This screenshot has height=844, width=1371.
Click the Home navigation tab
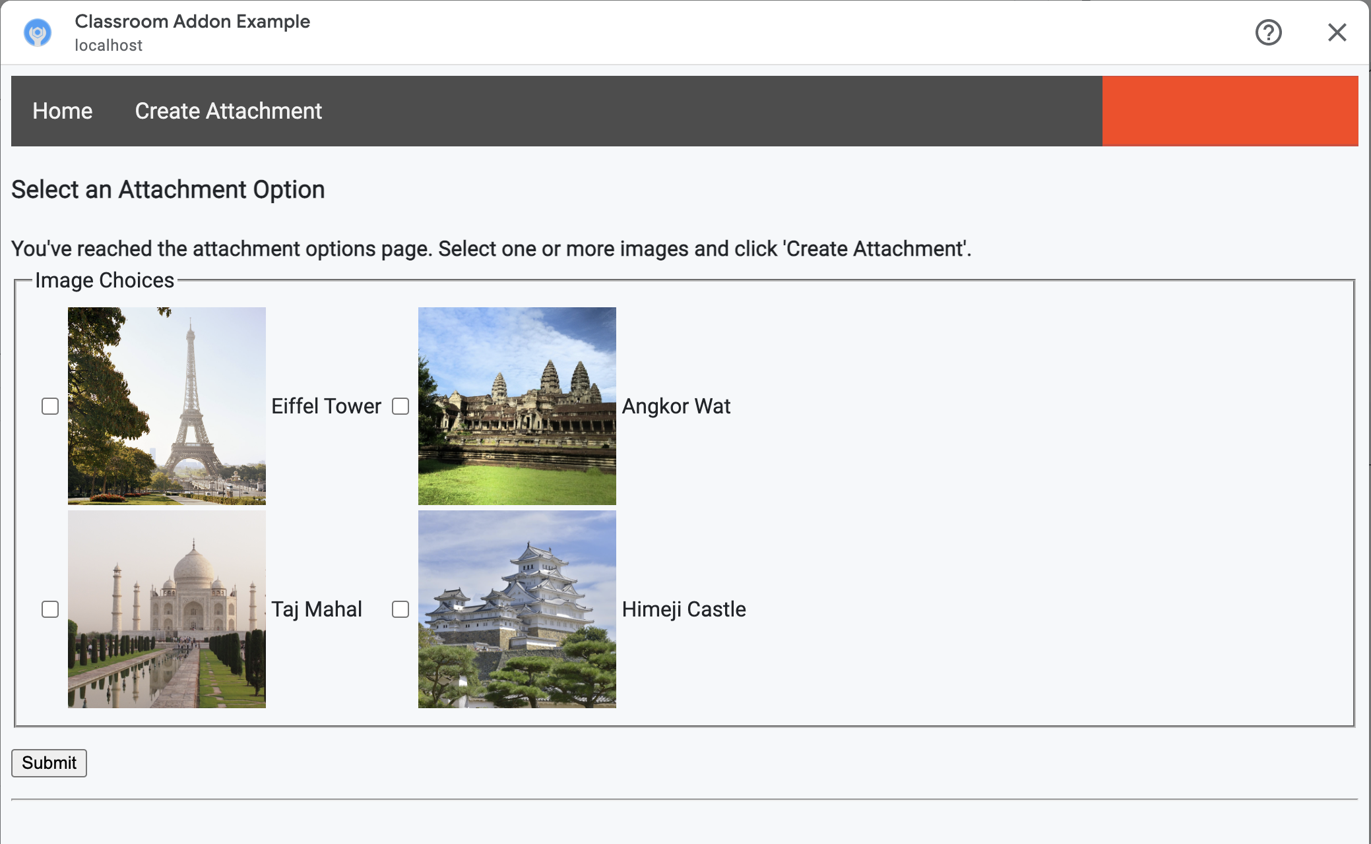63,111
